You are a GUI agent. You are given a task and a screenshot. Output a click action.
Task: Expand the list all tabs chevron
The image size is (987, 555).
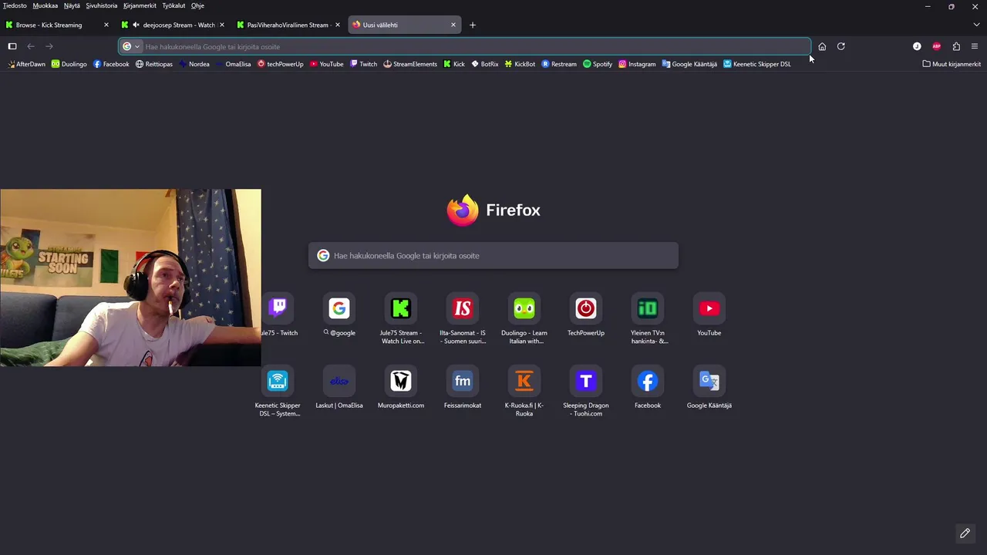click(976, 25)
